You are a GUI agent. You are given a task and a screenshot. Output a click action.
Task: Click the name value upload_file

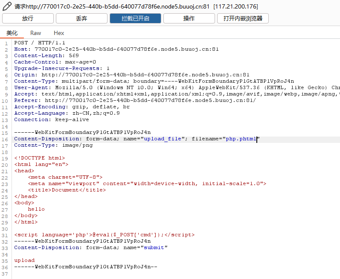pyautogui.click(x=163, y=139)
